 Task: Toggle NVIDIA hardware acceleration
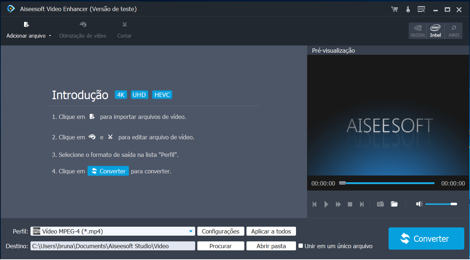pyautogui.click(x=418, y=31)
